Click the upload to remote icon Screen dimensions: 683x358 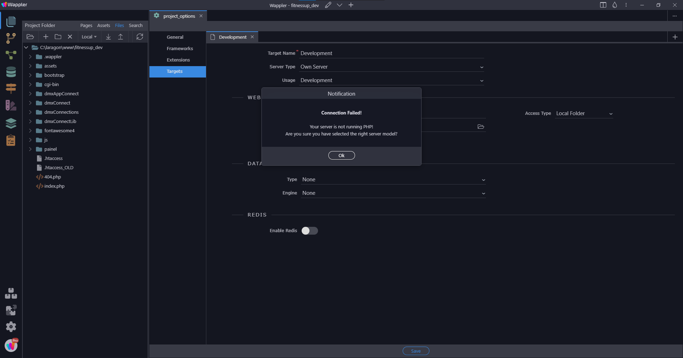[x=121, y=37]
